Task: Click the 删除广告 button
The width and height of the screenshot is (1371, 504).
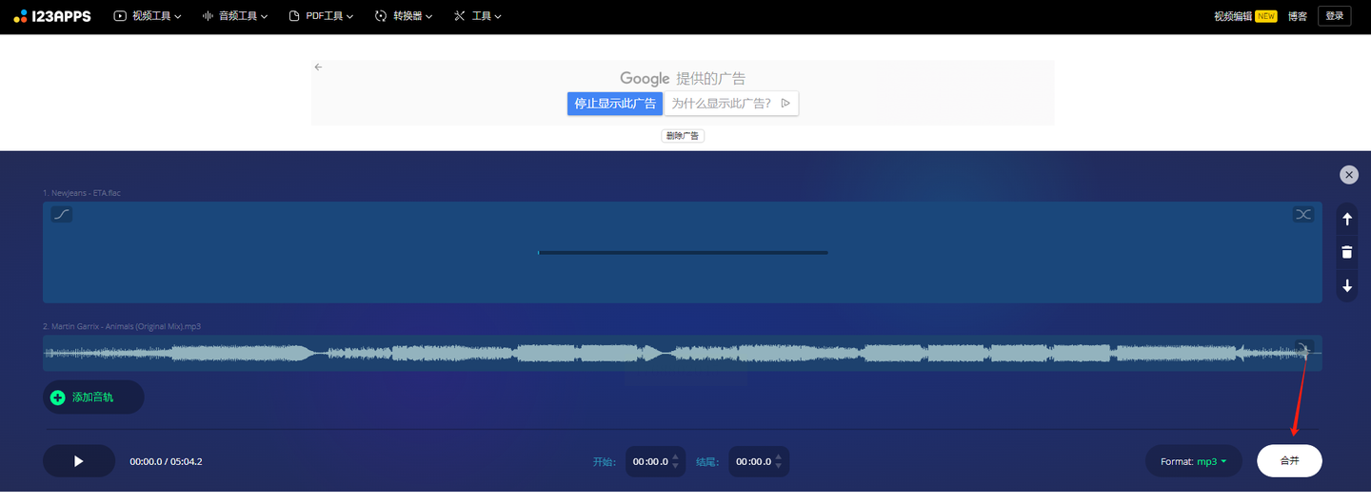Action: pos(683,136)
